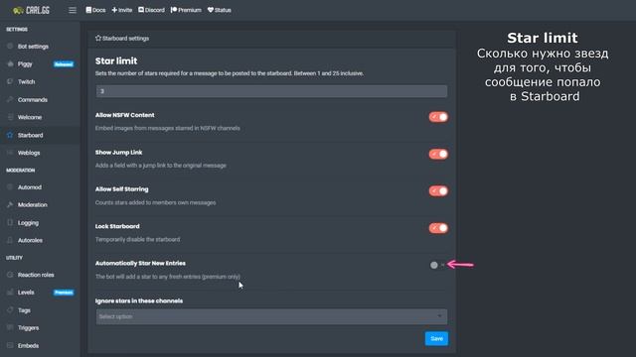636x357 pixels.
Task: Go to Automod page
Action: [30, 187]
